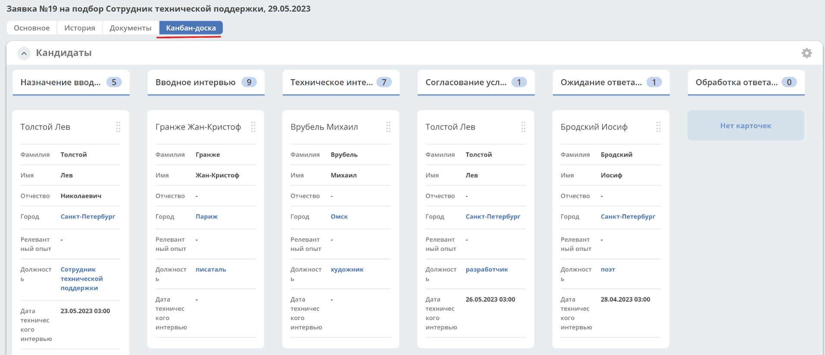Open position link писаталь
825x355 pixels.
coord(211,269)
